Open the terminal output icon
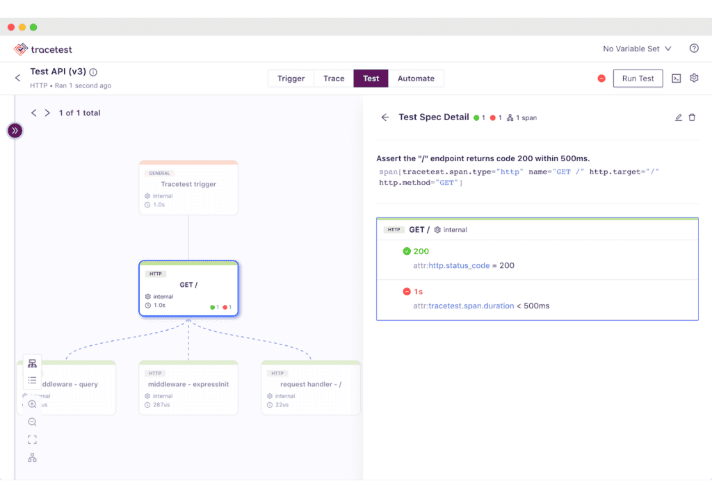The height and width of the screenshot is (498, 712). click(x=676, y=78)
